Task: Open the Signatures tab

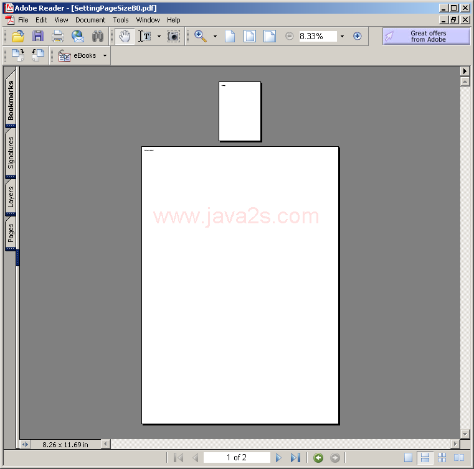Action: point(11,153)
